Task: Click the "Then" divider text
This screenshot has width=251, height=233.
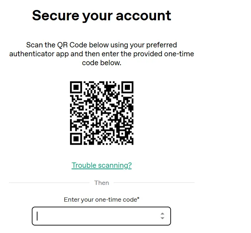Action: tap(101, 183)
